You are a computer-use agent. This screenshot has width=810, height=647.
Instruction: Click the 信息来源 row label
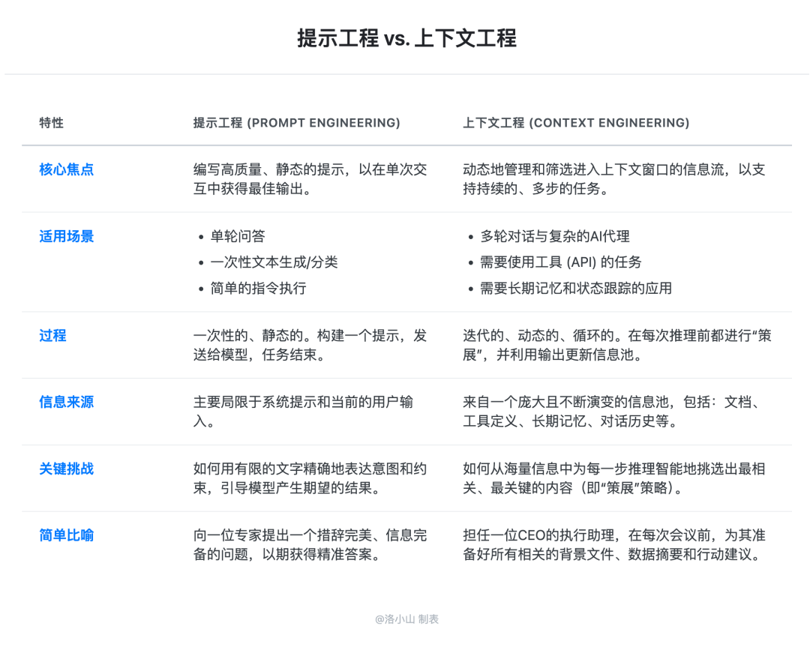pyautogui.click(x=66, y=403)
